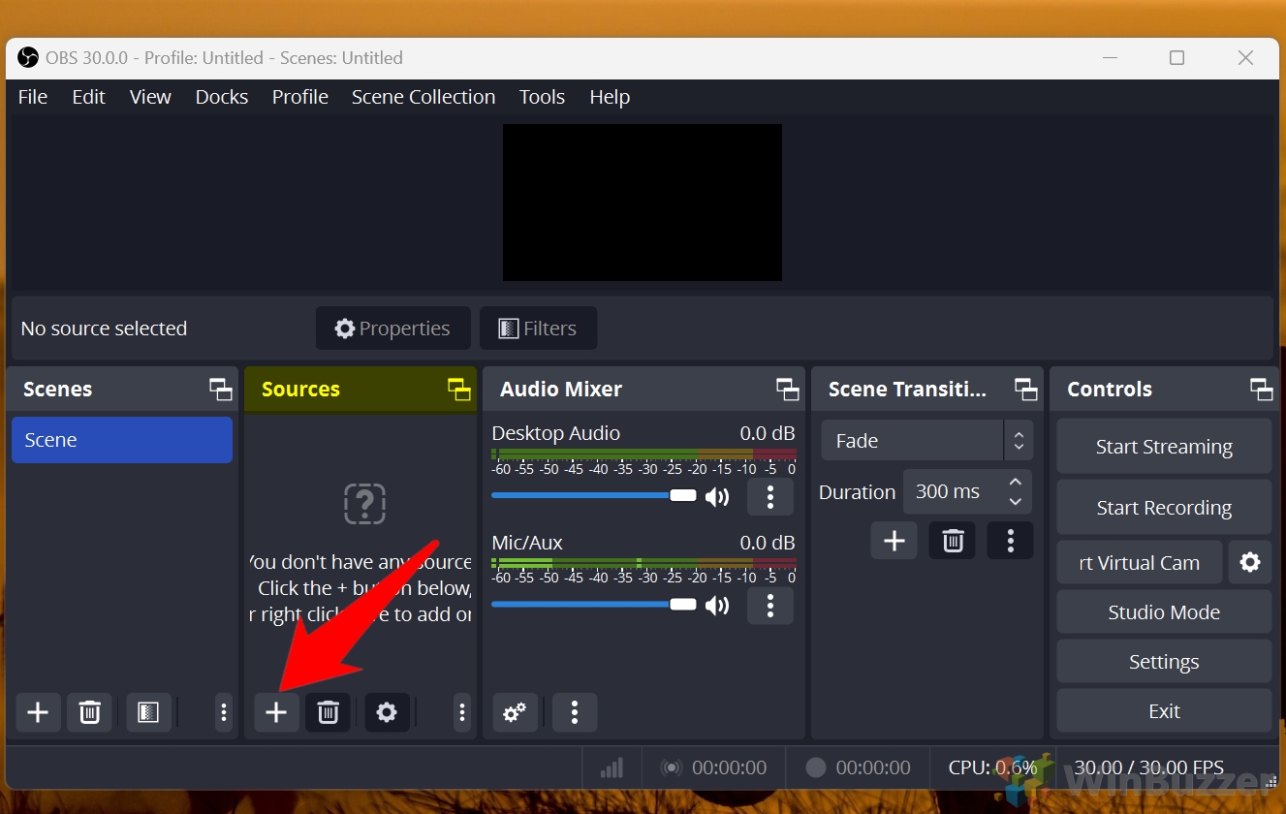This screenshot has height=814, width=1286.
Task: Open Mic/Aux three-dot options
Action: [770, 606]
